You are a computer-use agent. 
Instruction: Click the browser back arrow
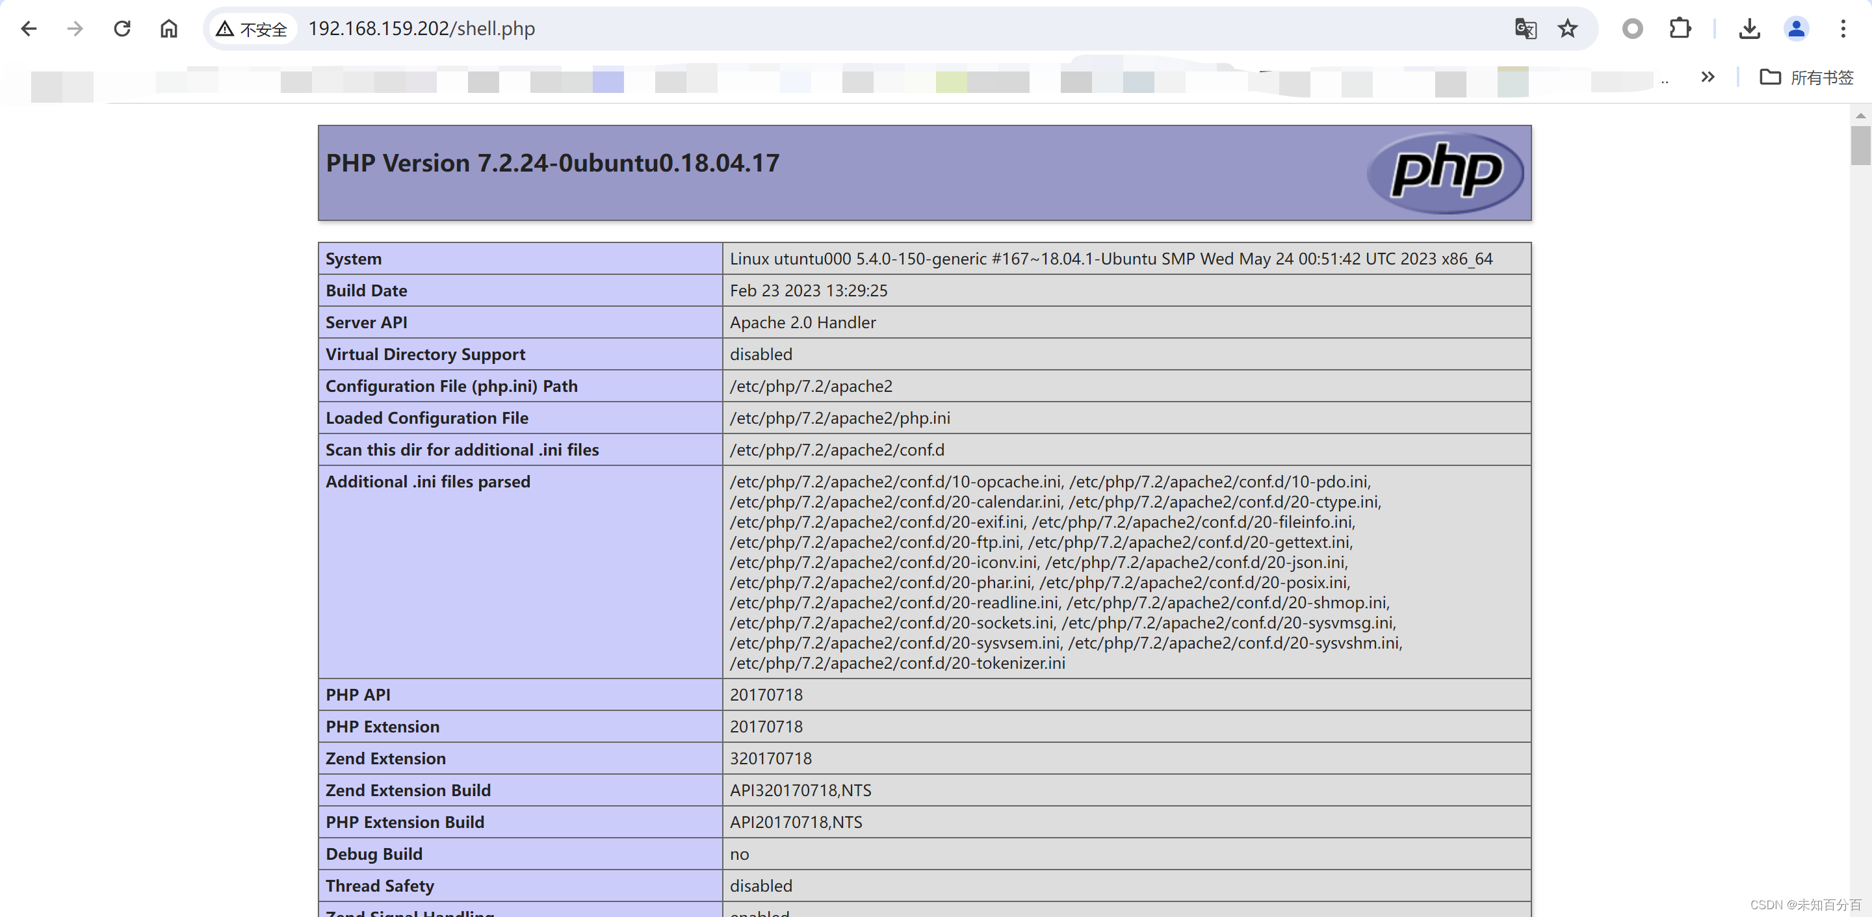(x=29, y=29)
